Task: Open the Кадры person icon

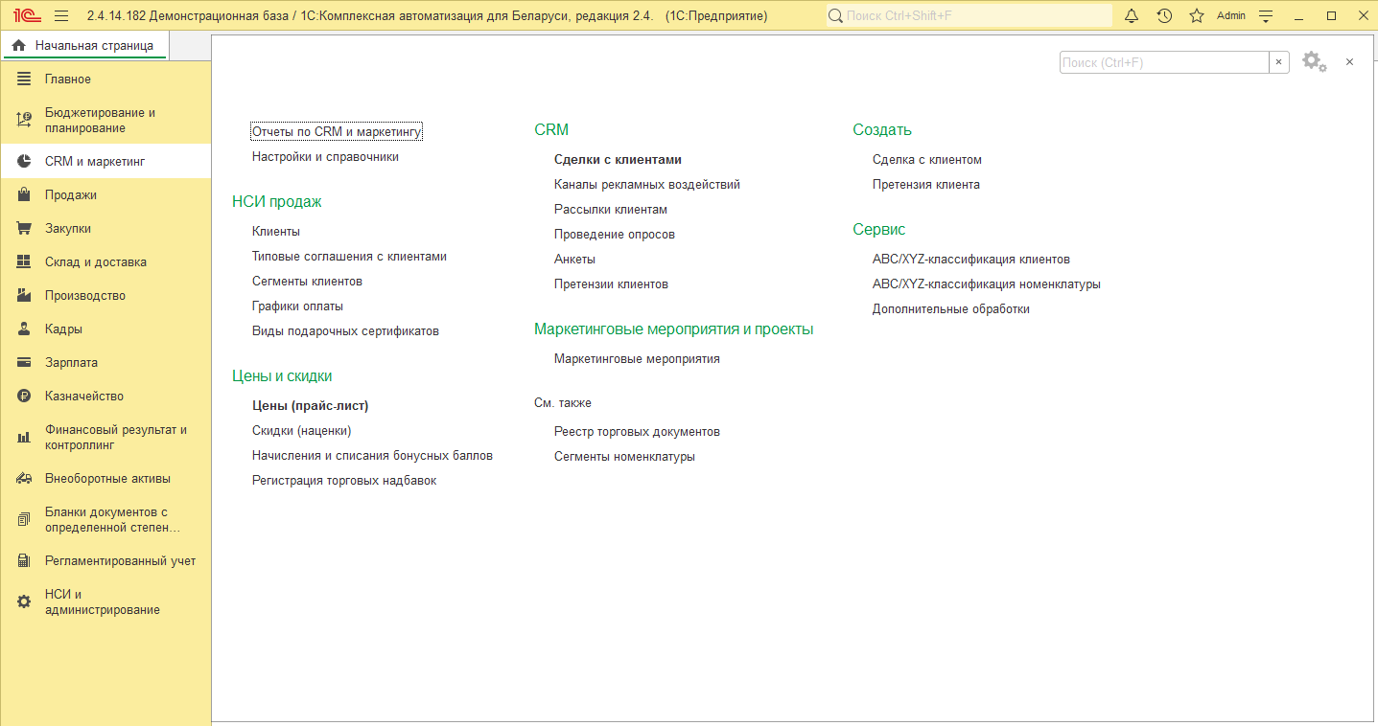Action: tap(25, 329)
